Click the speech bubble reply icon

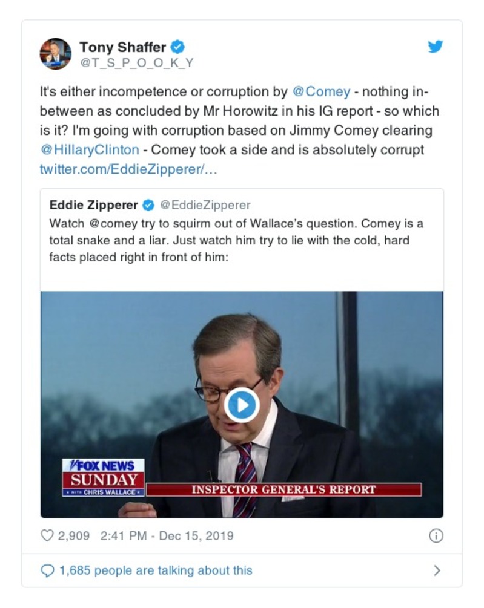click(47, 570)
